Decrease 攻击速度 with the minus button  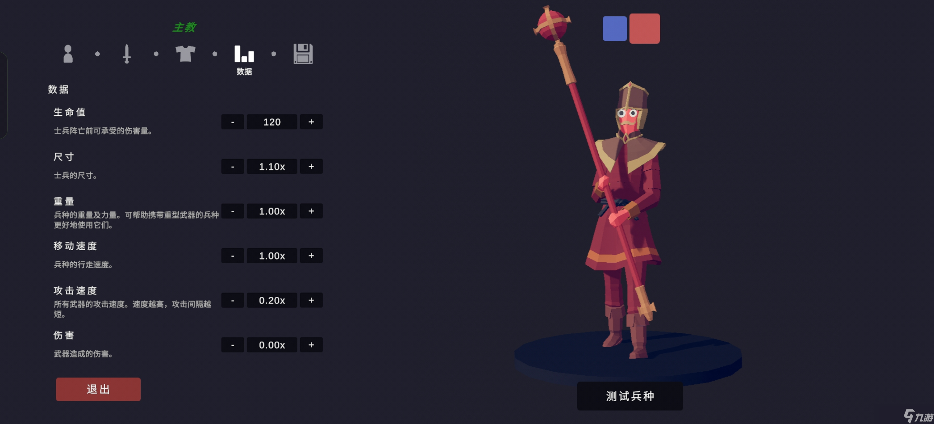click(x=232, y=300)
